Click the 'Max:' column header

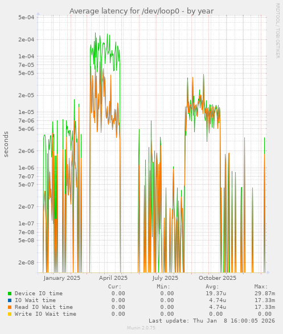tap(261, 287)
